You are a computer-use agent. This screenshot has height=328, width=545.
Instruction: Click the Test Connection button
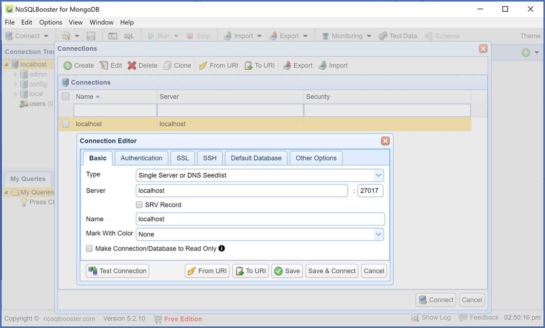tap(117, 271)
